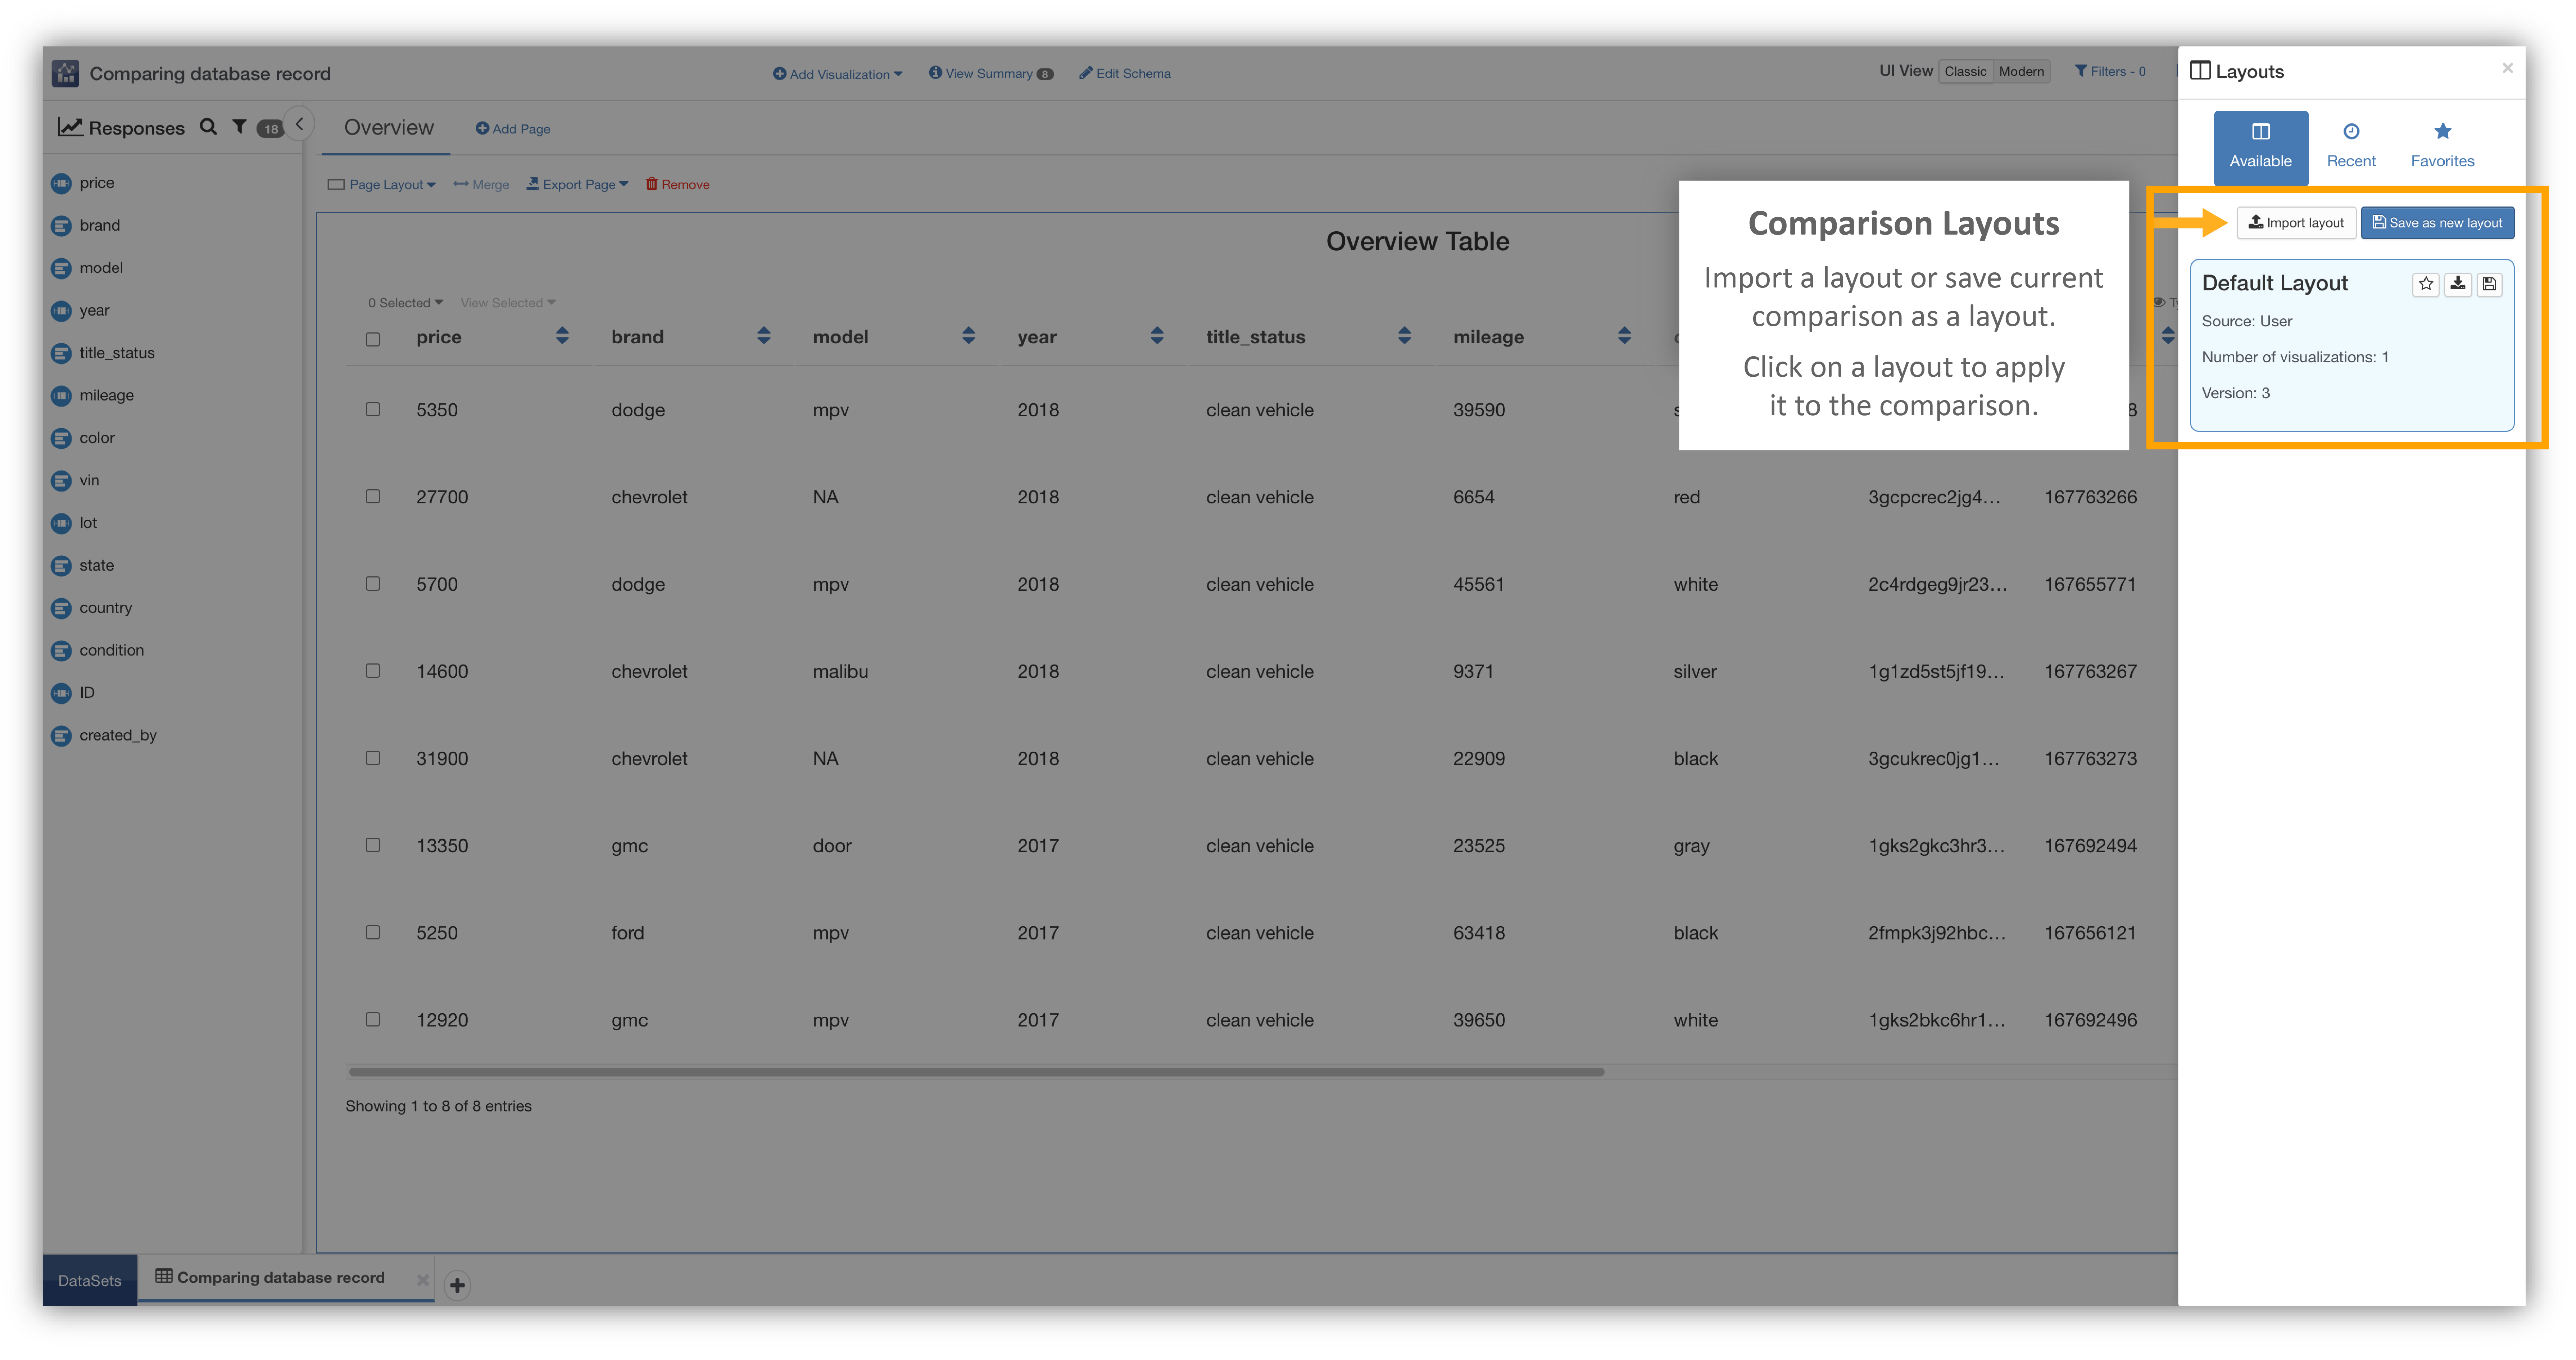The width and height of the screenshot is (2576, 1360).
Task: Click the brand field icon in sidebar
Action: click(x=62, y=226)
